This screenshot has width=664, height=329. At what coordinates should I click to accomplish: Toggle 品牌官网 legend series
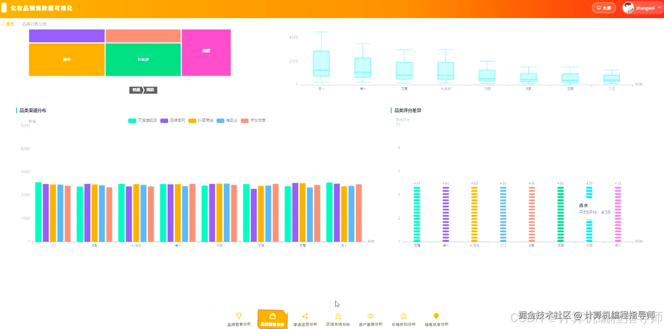tap(173, 121)
